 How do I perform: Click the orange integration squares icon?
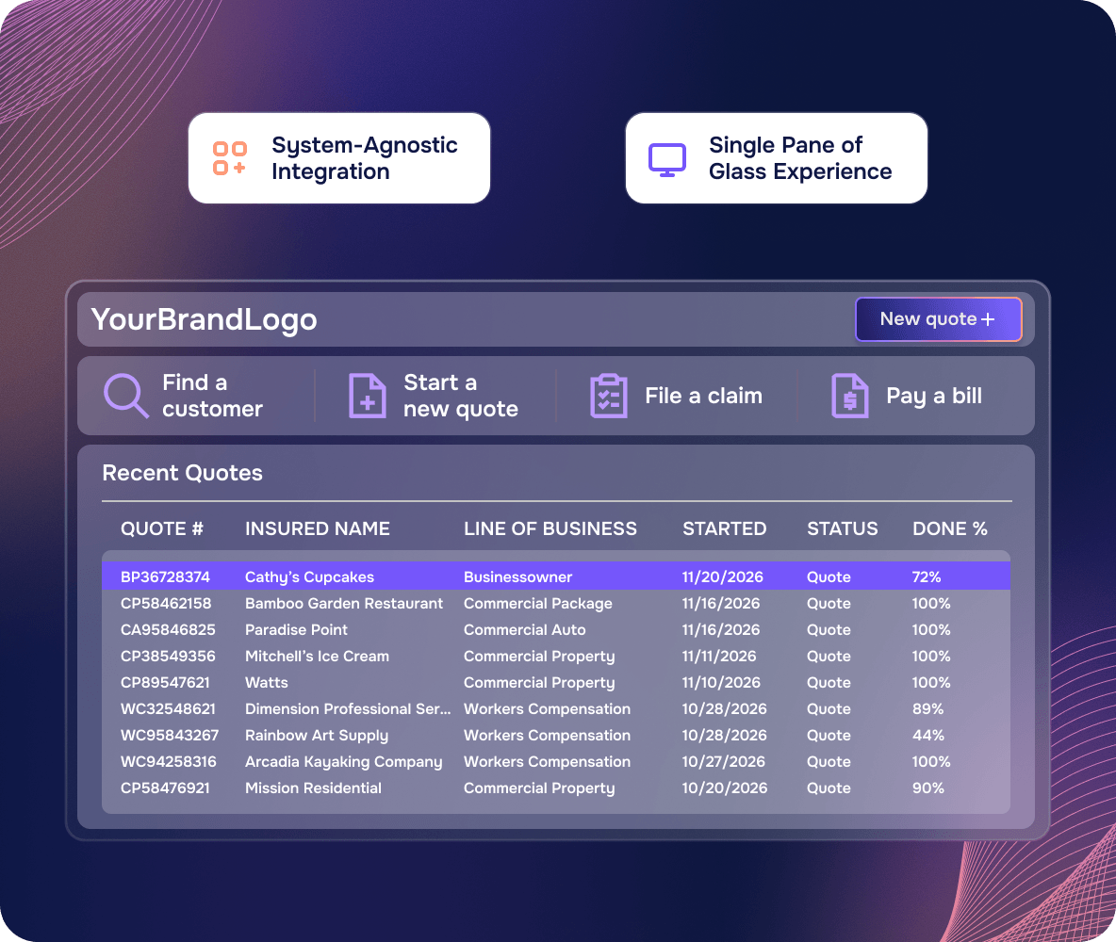230,158
